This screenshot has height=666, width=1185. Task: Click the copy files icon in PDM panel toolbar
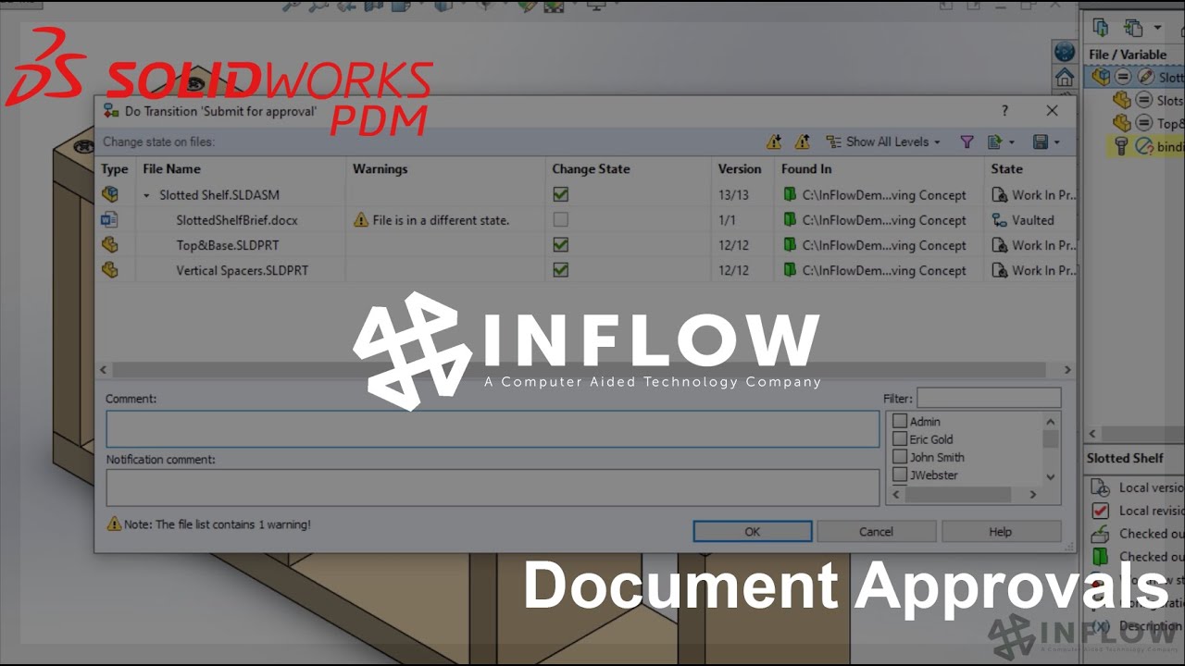(1132, 28)
